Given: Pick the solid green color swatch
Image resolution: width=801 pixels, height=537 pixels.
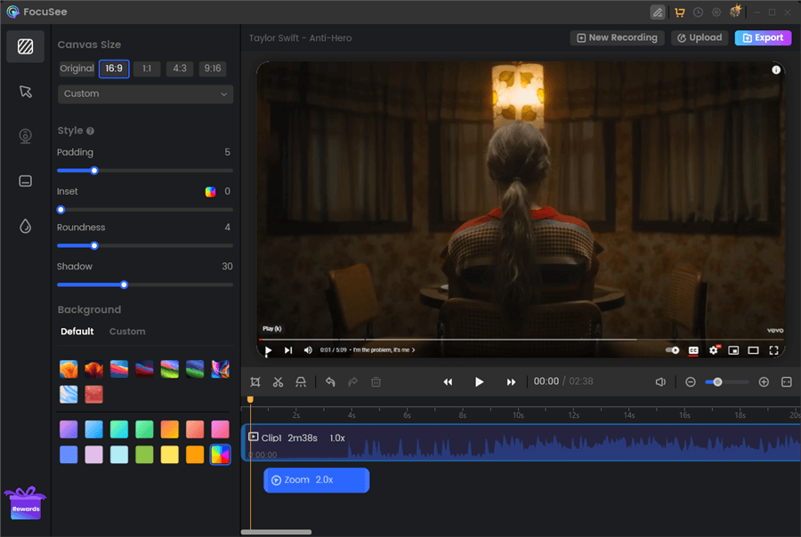Looking at the screenshot, I should [144, 454].
